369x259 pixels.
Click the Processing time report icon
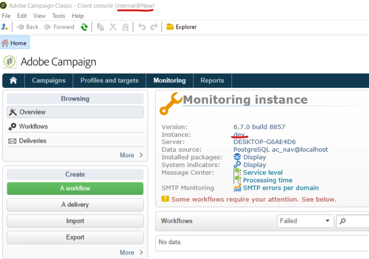[x=237, y=180]
